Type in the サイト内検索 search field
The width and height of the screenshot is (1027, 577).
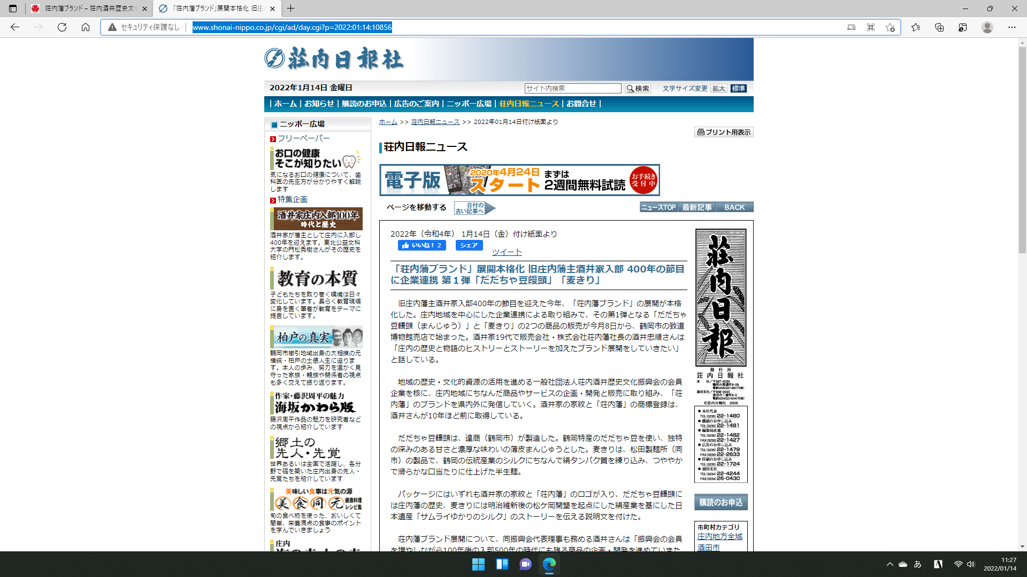(572, 88)
